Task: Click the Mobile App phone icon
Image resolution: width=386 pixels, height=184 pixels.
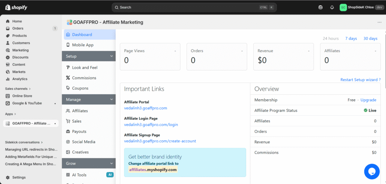Action: click(68, 45)
